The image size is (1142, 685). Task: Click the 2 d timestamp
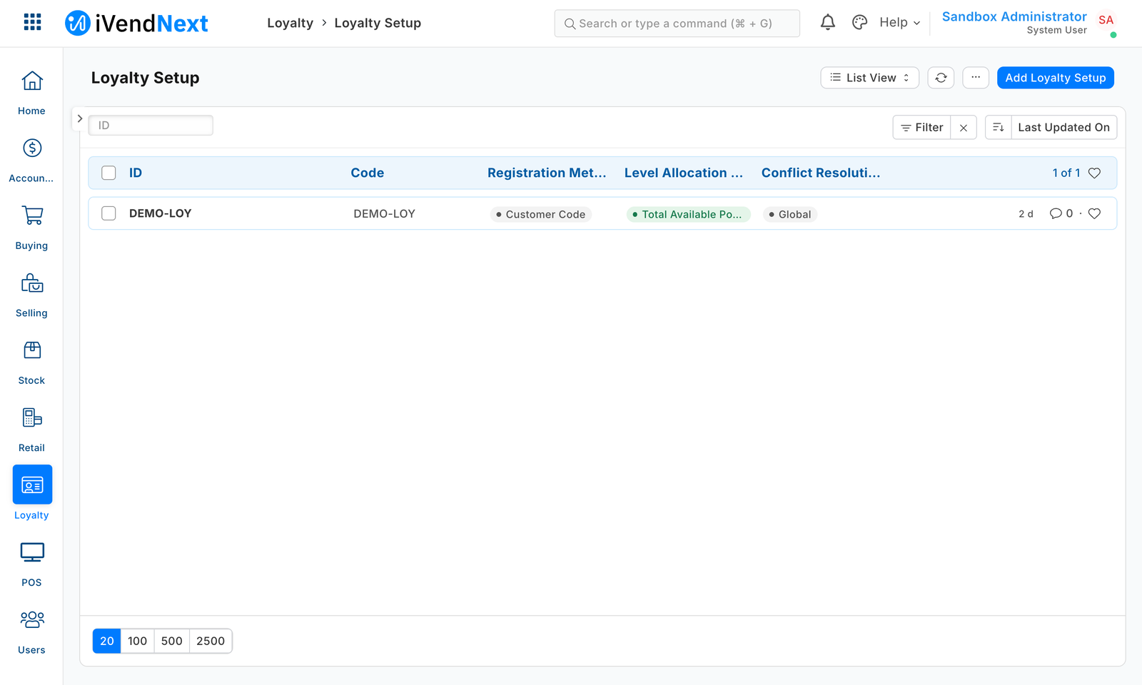tap(1026, 214)
